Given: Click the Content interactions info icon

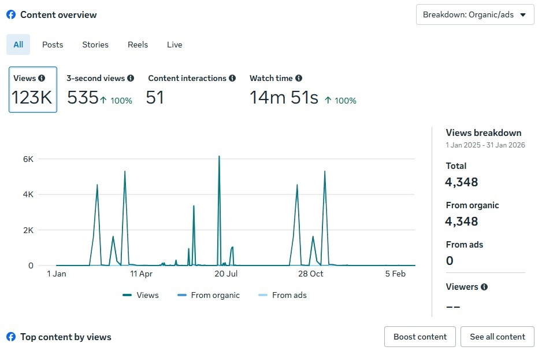Looking at the screenshot, I should (x=232, y=78).
